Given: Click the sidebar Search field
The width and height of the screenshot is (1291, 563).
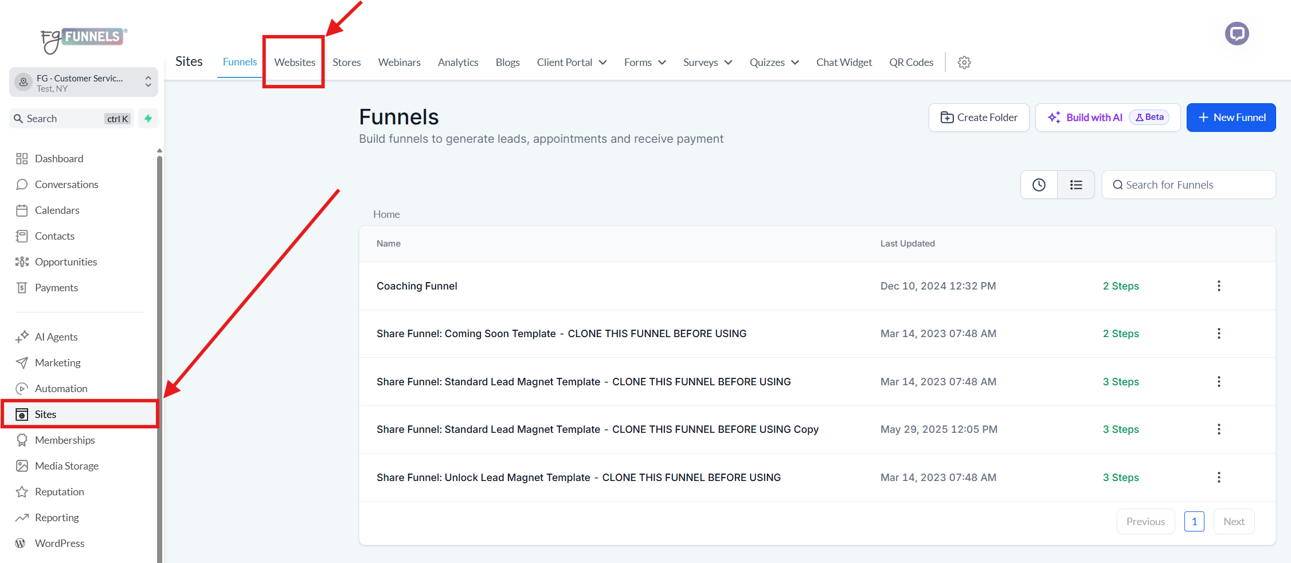Looking at the screenshot, I should tap(72, 119).
